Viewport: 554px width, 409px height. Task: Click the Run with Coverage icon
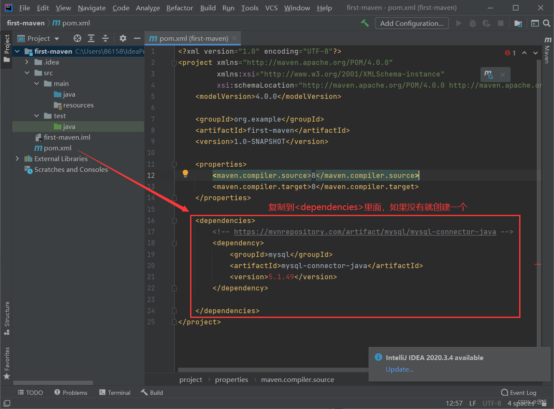[486, 23]
